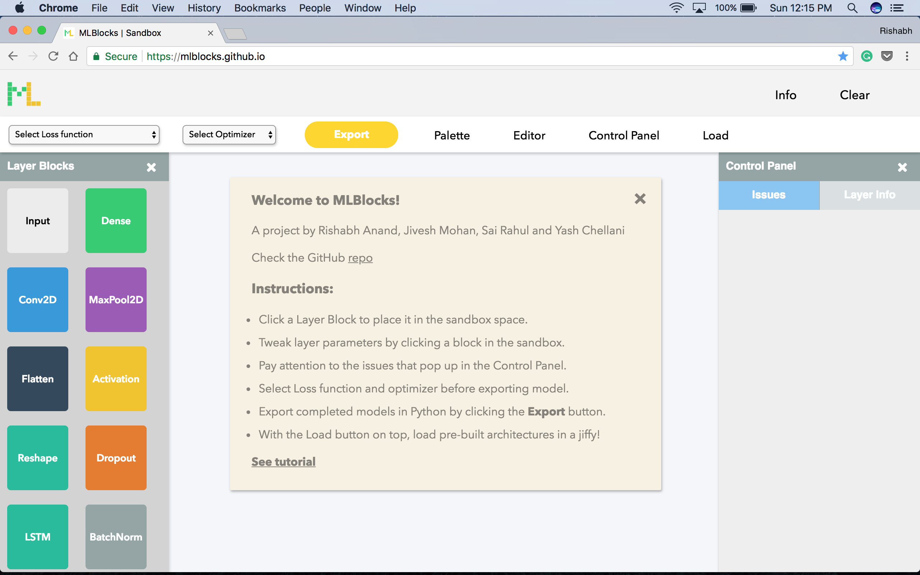Toggle the Palette panel visibility
Image resolution: width=920 pixels, height=575 pixels.
[452, 135]
